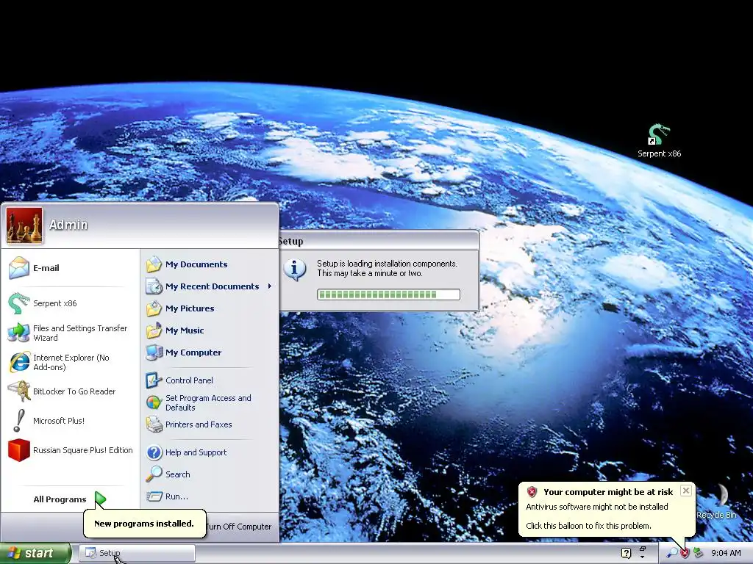The image size is (753, 564).
Task: Click the Admin user picture
Action: coord(24,225)
